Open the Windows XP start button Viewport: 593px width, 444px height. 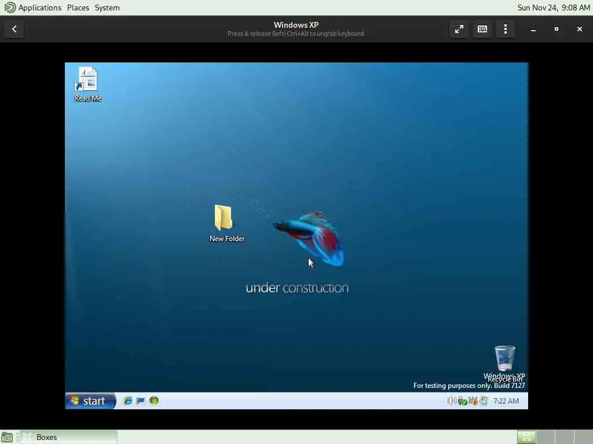90,401
